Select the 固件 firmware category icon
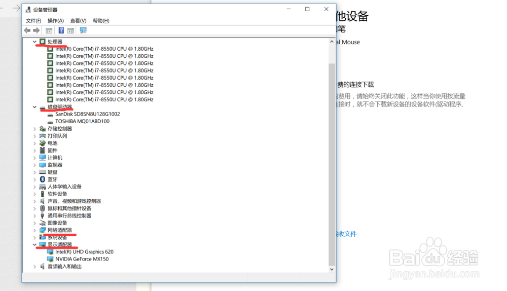The width and height of the screenshot is (507, 291). pyautogui.click(x=43, y=151)
